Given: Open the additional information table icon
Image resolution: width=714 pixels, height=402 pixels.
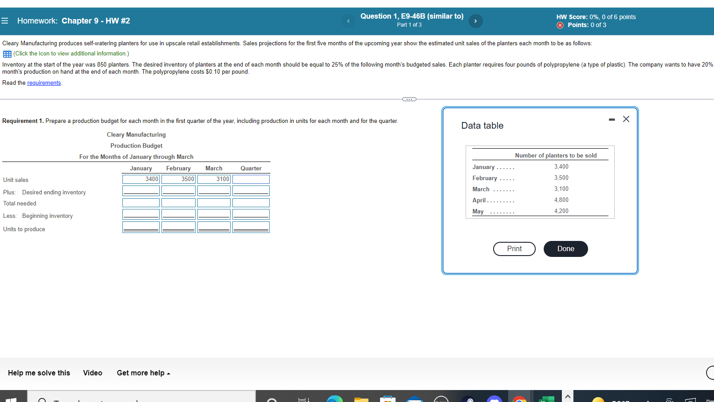Looking at the screenshot, I should pos(7,54).
